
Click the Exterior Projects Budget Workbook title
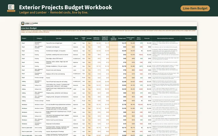click(x=65, y=7)
